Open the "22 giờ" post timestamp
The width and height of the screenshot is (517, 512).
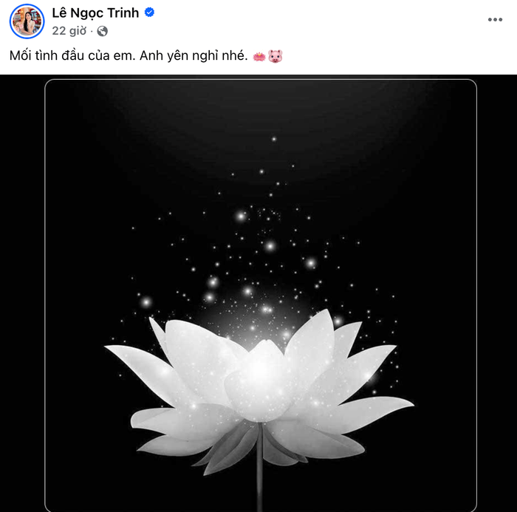point(69,31)
